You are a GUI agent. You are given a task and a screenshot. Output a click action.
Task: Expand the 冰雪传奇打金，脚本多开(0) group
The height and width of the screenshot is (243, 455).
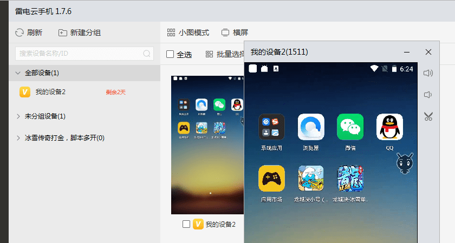18,138
